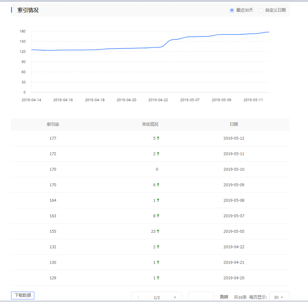Click the green up arrow for 2019-05-12
The image size is (308, 302).
point(158,138)
